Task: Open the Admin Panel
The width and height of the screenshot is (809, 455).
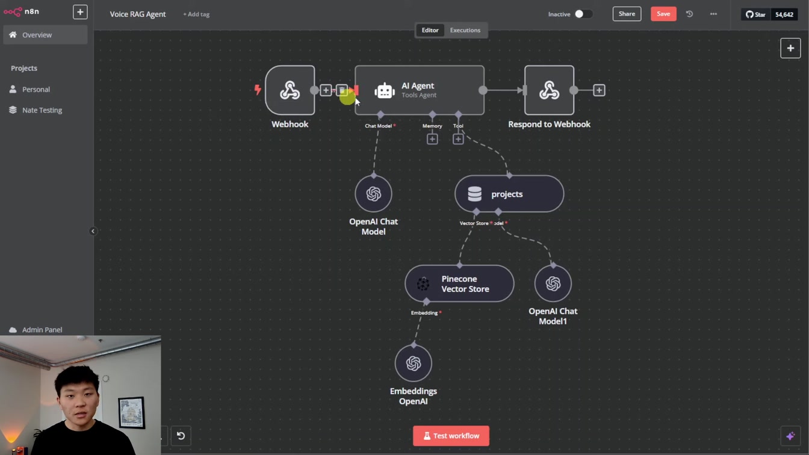Action: (x=42, y=330)
